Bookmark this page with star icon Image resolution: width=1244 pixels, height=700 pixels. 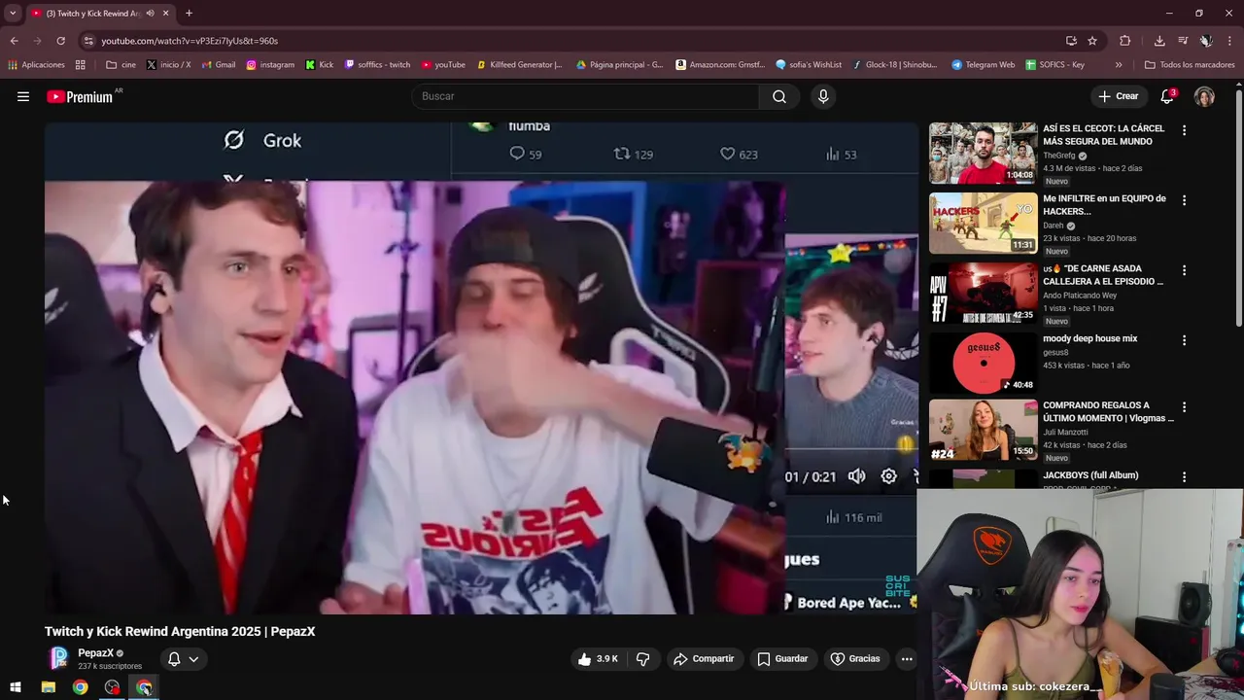[x=1092, y=41]
